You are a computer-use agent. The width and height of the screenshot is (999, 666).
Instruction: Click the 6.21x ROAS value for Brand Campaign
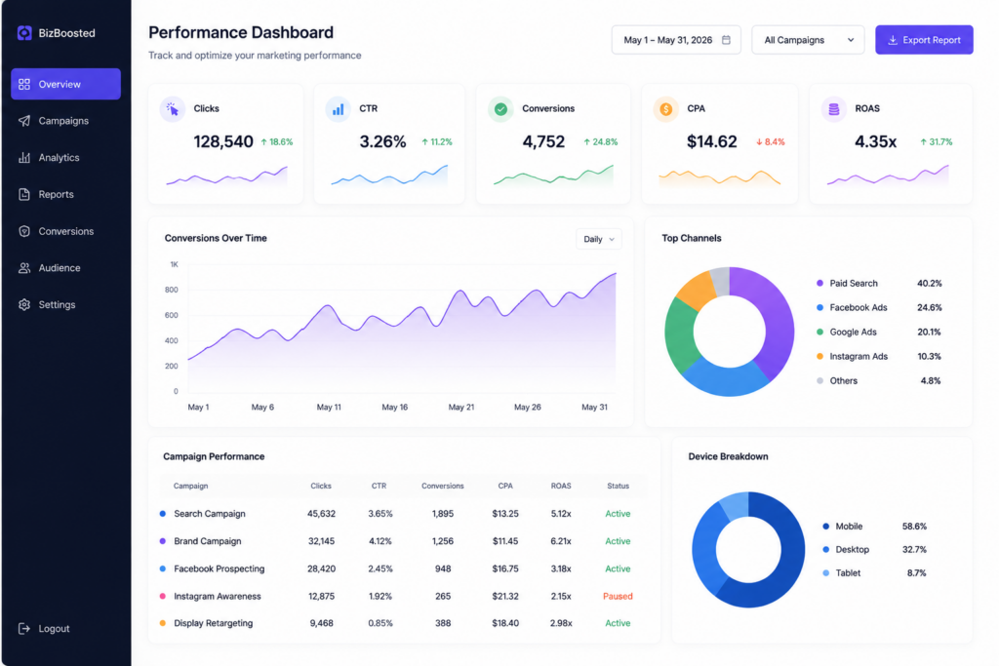561,541
